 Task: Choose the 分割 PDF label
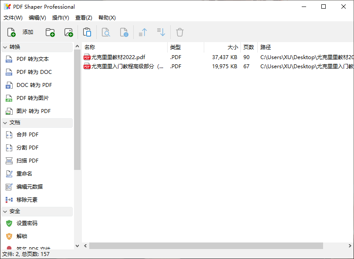pyautogui.click(x=27, y=148)
